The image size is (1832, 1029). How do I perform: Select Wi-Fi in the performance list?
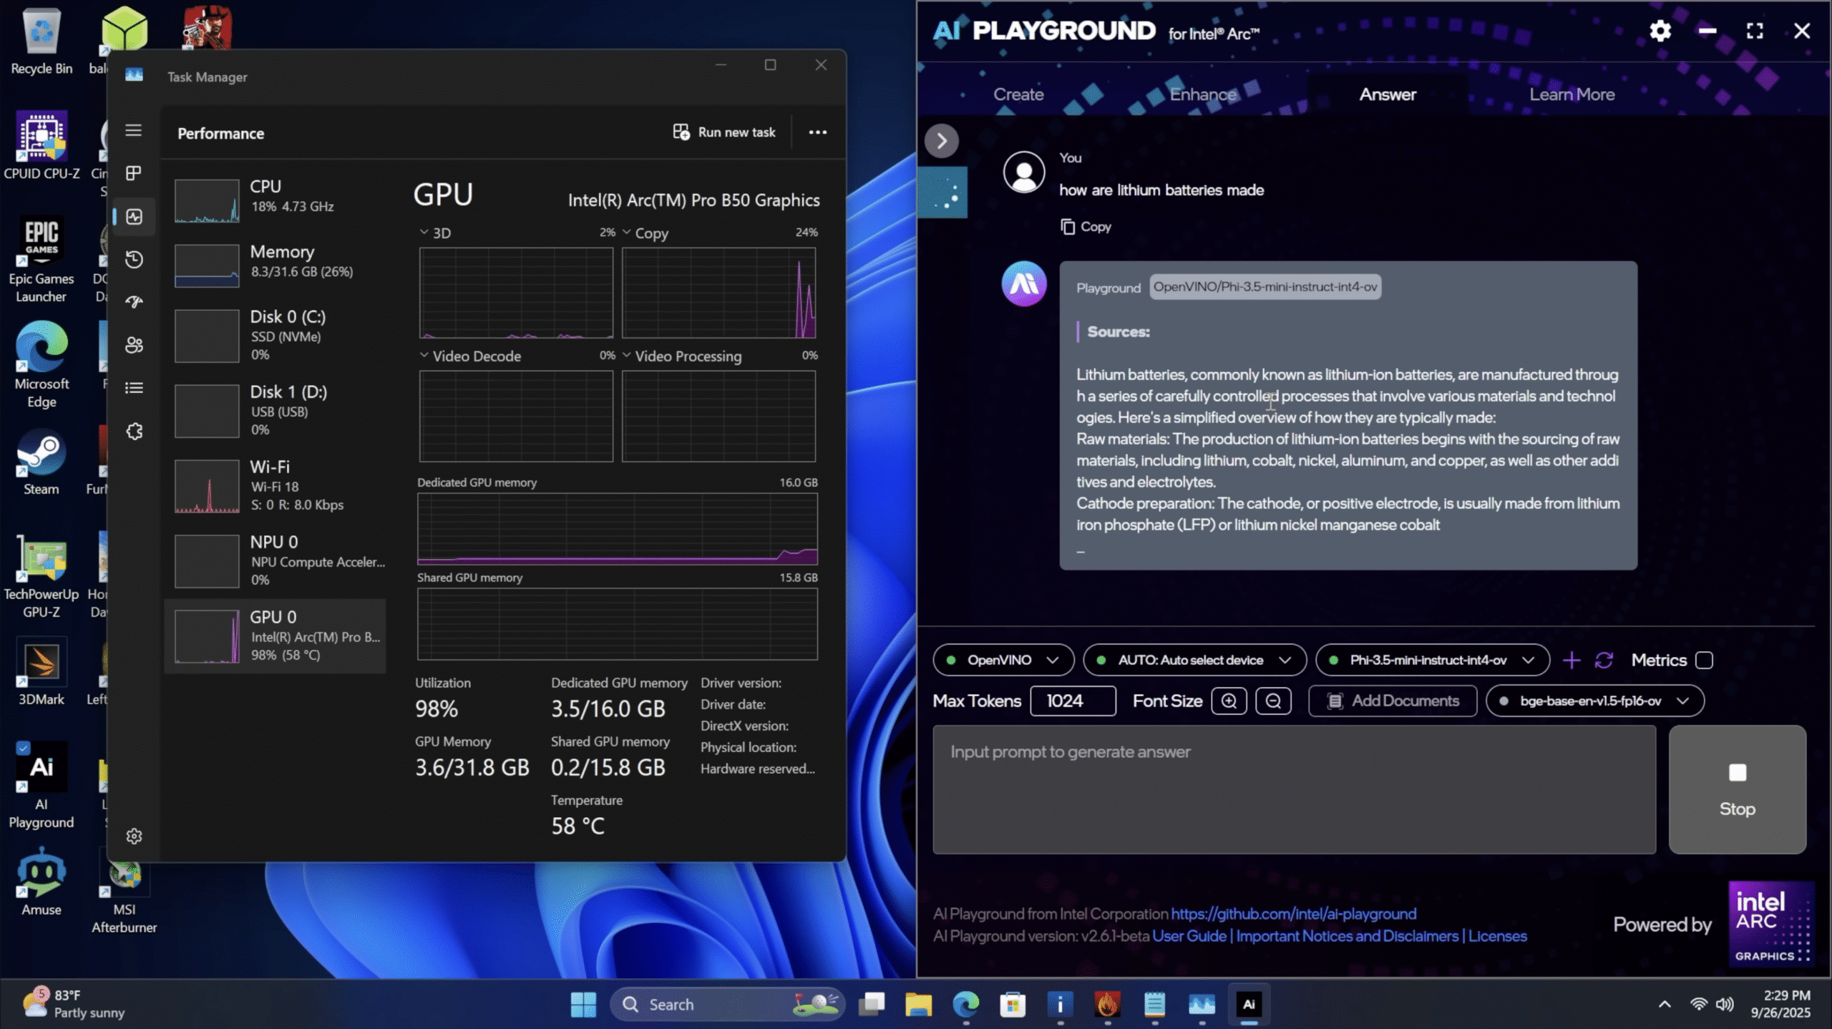click(275, 485)
